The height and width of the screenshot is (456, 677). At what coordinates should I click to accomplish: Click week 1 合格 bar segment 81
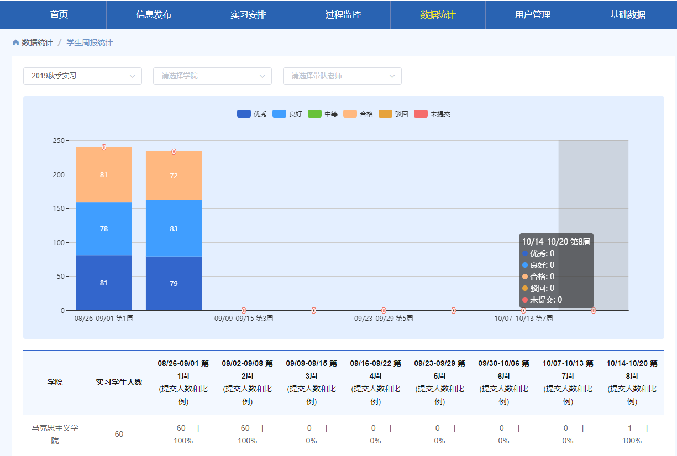[104, 174]
